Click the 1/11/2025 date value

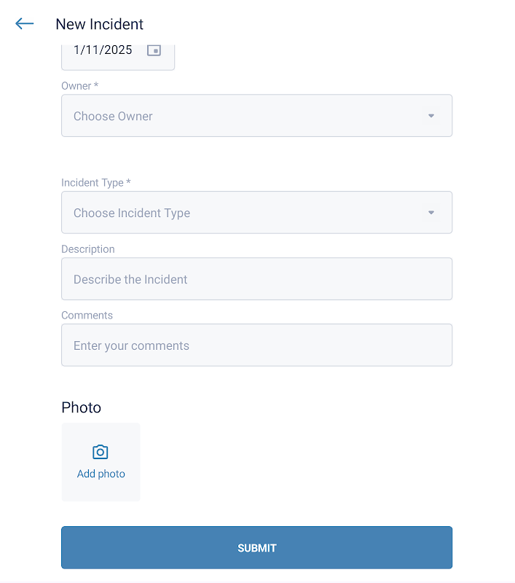click(x=103, y=50)
